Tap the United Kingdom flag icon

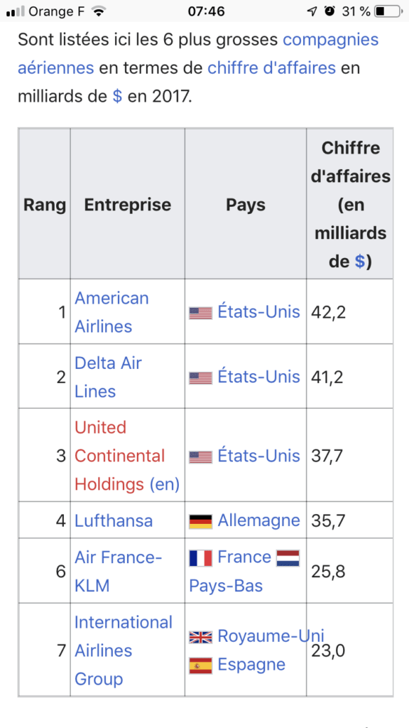click(200, 637)
